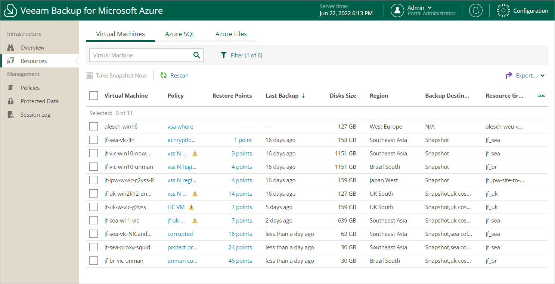Open Policies in the sidebar
This screenshot has height=284, width=555.
[30, 88]
